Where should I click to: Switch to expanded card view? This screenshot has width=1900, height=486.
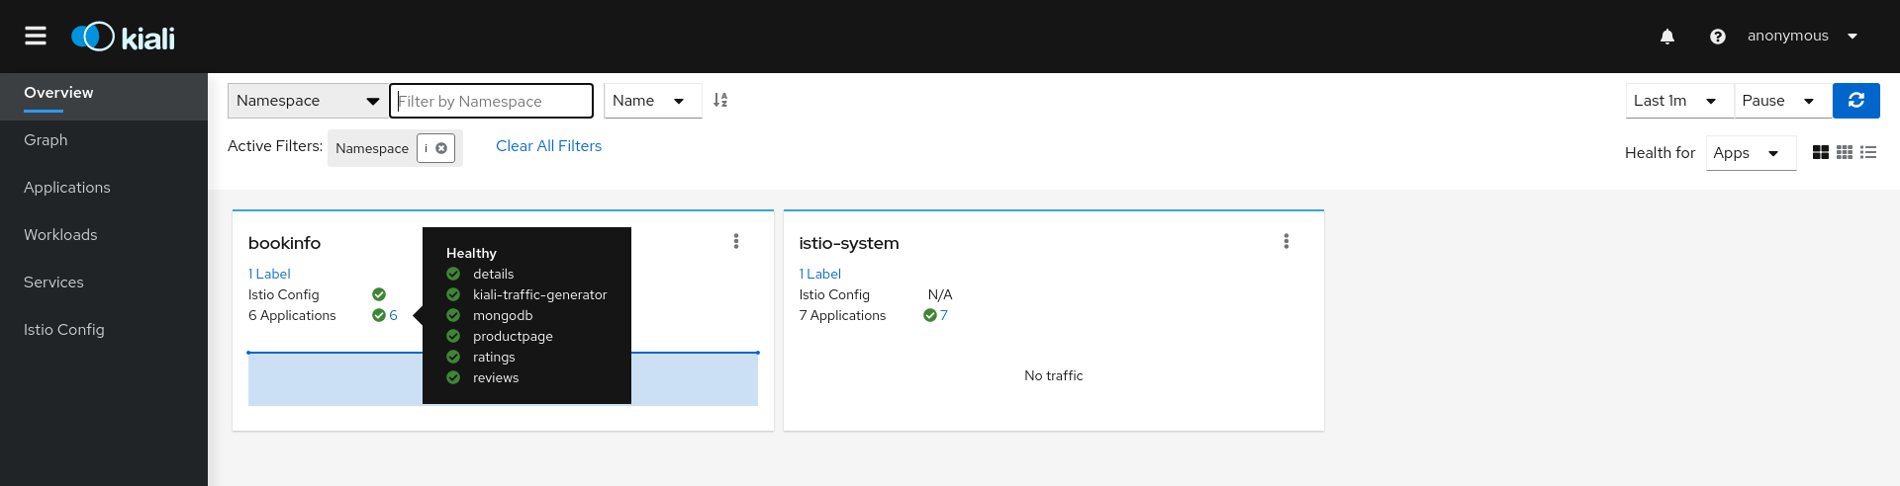click(x=1821, y=152)
